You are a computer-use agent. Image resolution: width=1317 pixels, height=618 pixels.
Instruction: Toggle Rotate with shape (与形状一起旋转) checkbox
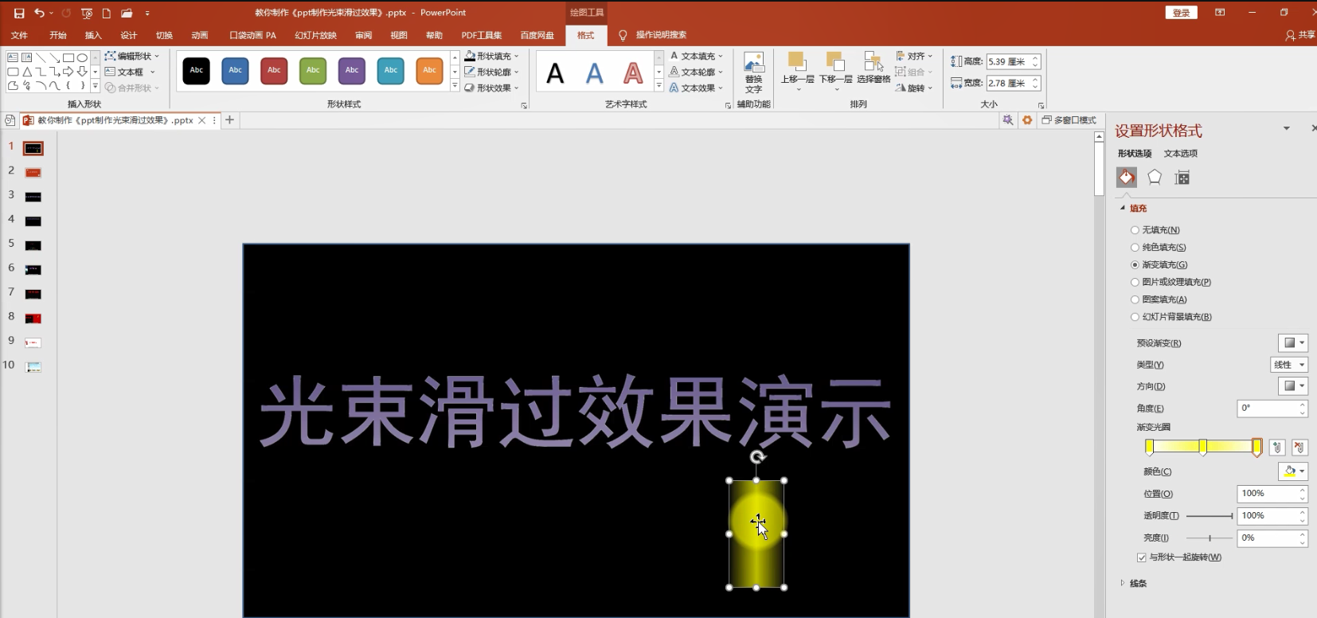[x=1141, y=557]
